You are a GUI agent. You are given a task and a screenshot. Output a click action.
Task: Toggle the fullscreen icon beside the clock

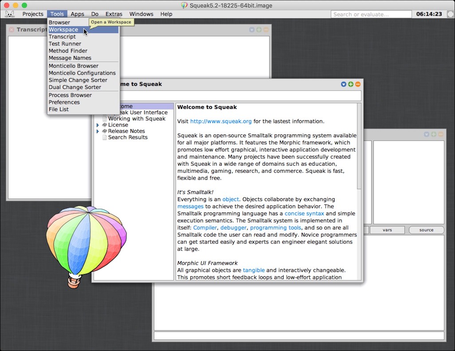click(451, 14)
